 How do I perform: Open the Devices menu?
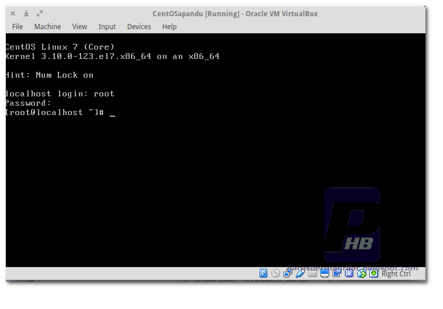tap(139, 26)
